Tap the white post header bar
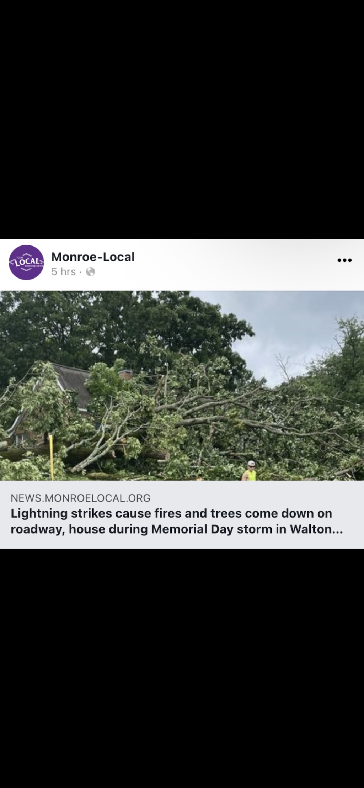 [x=182, y=265]
